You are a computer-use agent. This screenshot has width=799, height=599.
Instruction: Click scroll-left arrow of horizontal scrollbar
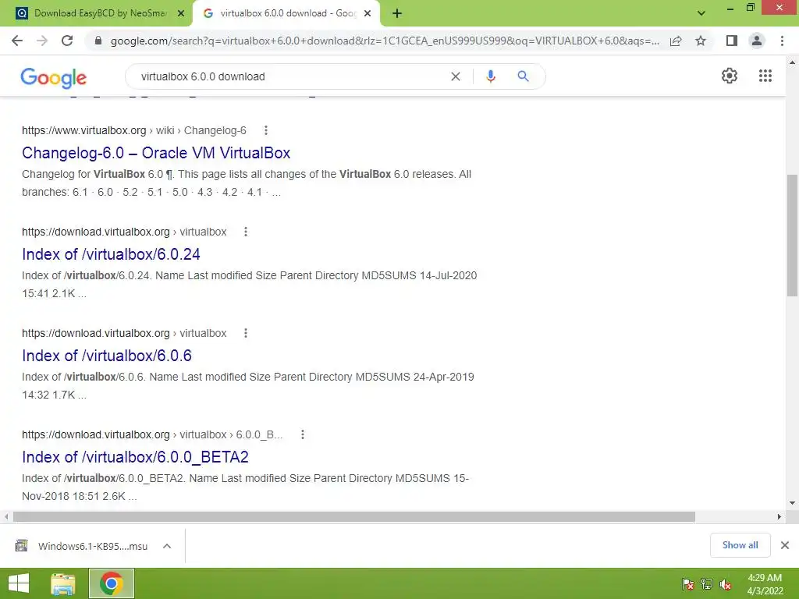click(x=6, y=517)
